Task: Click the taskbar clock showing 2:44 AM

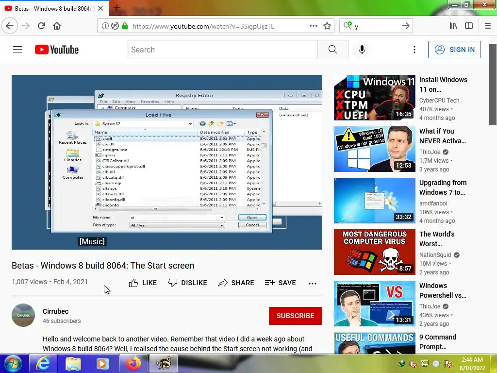Action: click(x=472, y=364)
